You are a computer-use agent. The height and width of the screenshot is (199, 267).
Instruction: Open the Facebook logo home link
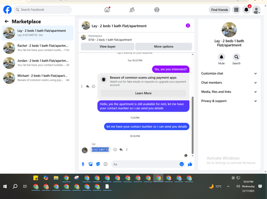coord(7,10)
